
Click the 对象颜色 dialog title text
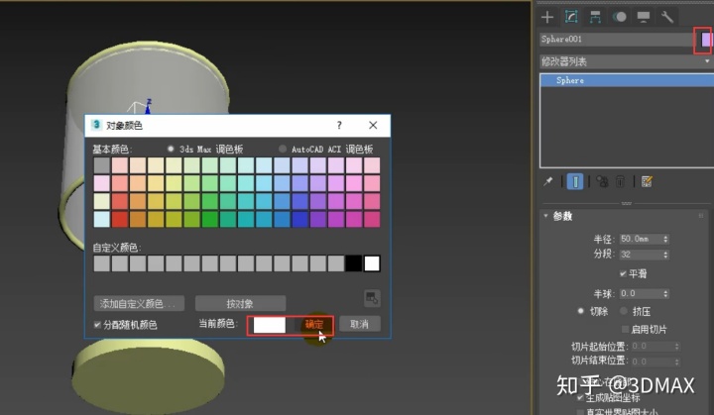124,125
